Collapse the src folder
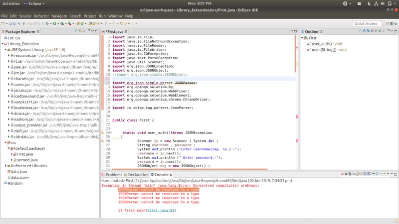The height and width of the screenshot is (224, 399). tap(5, 142)
